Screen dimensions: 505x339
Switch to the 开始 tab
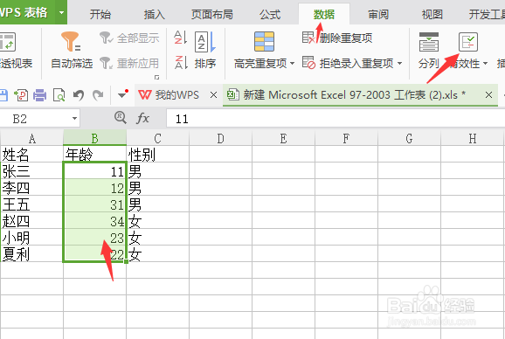(x=100, y=15)
